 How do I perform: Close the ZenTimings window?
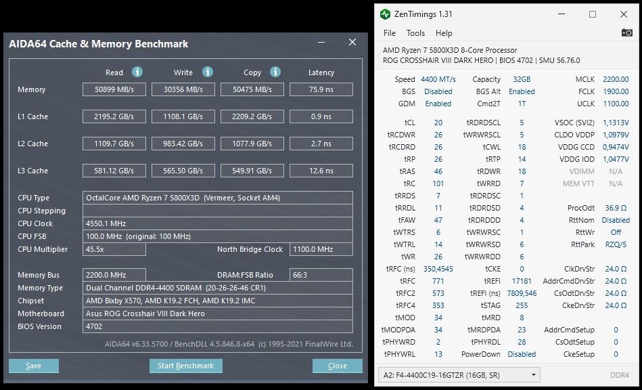pyautogui.click(x=624, y=14)
